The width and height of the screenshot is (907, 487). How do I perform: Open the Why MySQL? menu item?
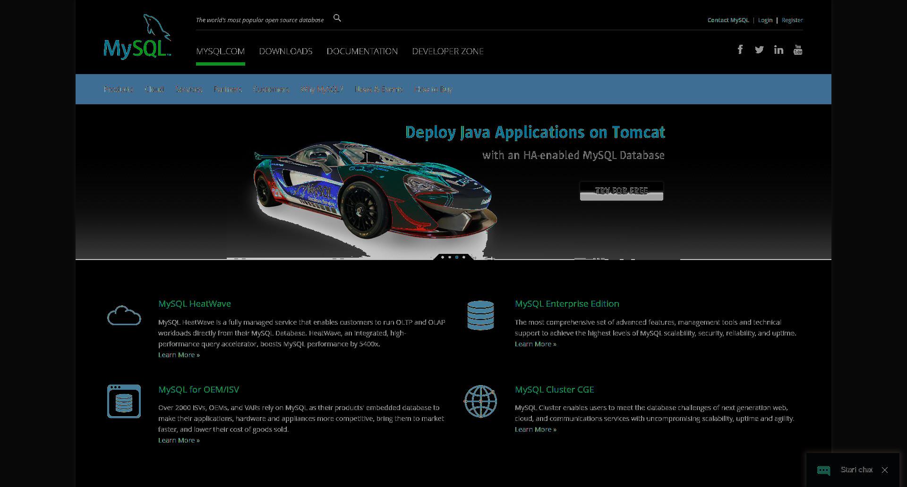[322, 89]
